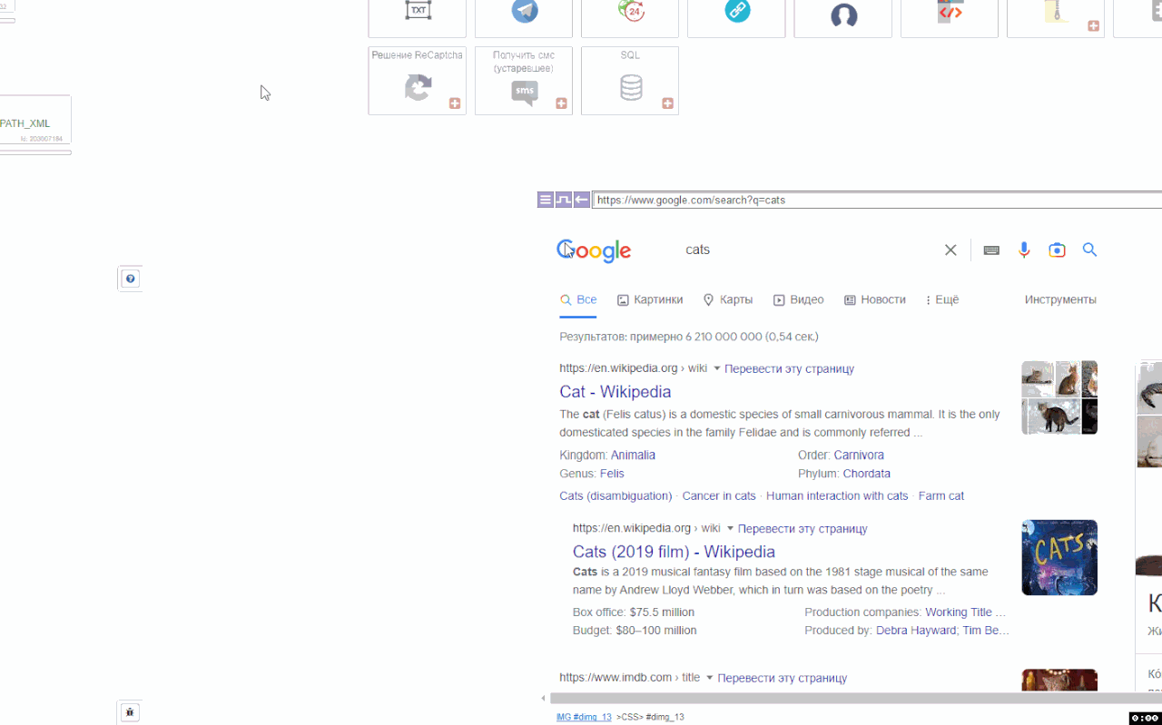Image resolution: width=1162 pixels, height=725 pixels.
Task: Open the Animalia kingdom link
Action: pos(633,456)
